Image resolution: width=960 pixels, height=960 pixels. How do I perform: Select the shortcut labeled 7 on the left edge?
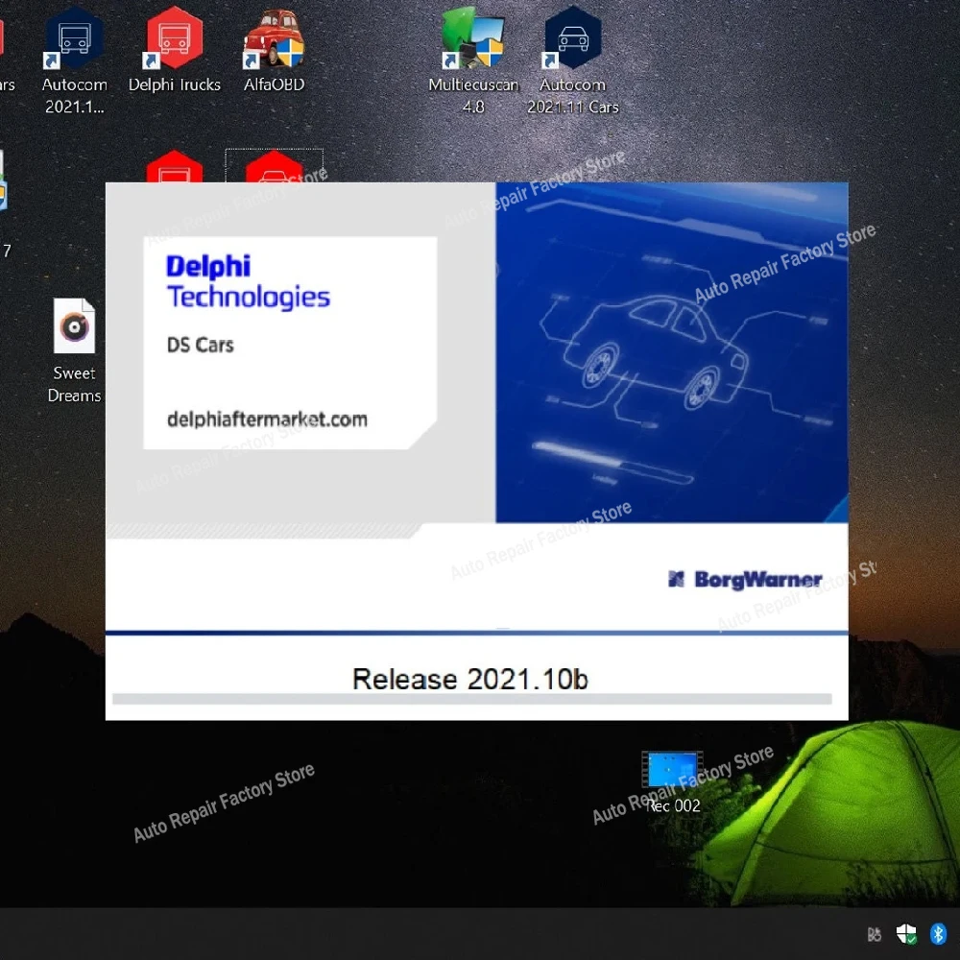pos(8,221)
